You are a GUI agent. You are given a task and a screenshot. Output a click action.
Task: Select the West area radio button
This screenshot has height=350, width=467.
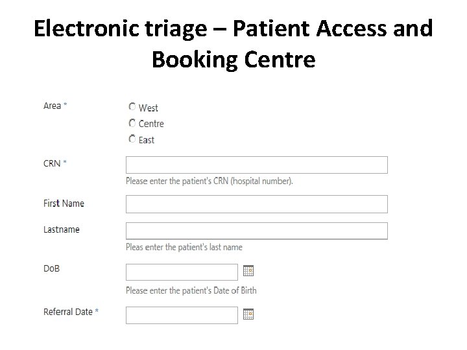(x=132, y=107)
